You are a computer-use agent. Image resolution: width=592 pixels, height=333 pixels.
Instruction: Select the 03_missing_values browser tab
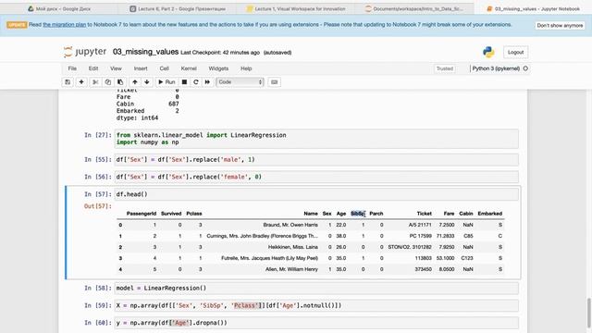(x=533, y=8)
